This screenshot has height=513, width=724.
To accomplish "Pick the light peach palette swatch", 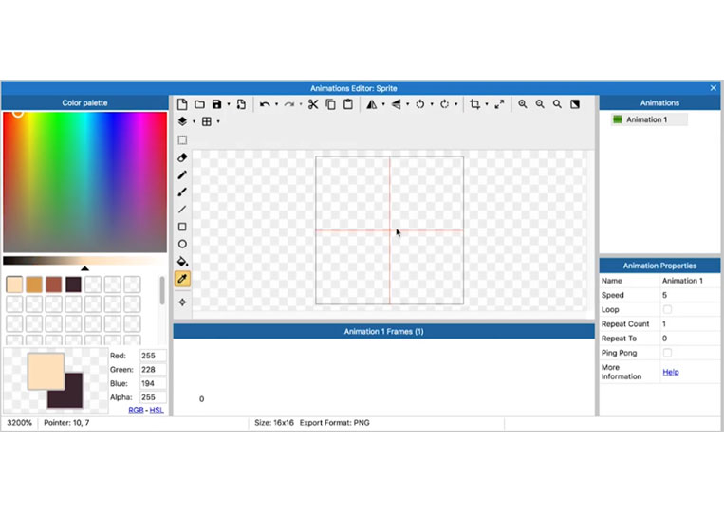I will tap(14, 284).
